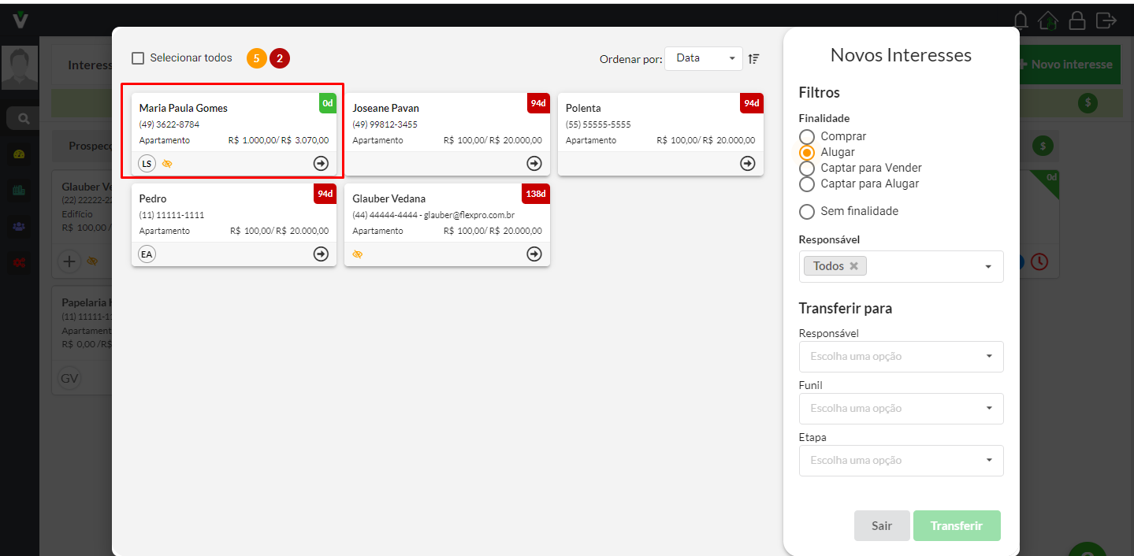Click the Sair button

(x=882, y=526)
